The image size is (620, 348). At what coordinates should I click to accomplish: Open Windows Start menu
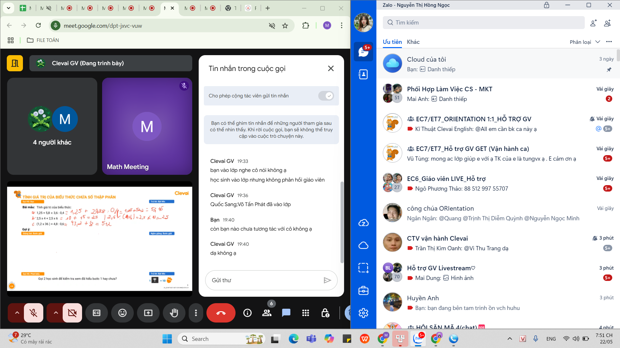(167, 339)
